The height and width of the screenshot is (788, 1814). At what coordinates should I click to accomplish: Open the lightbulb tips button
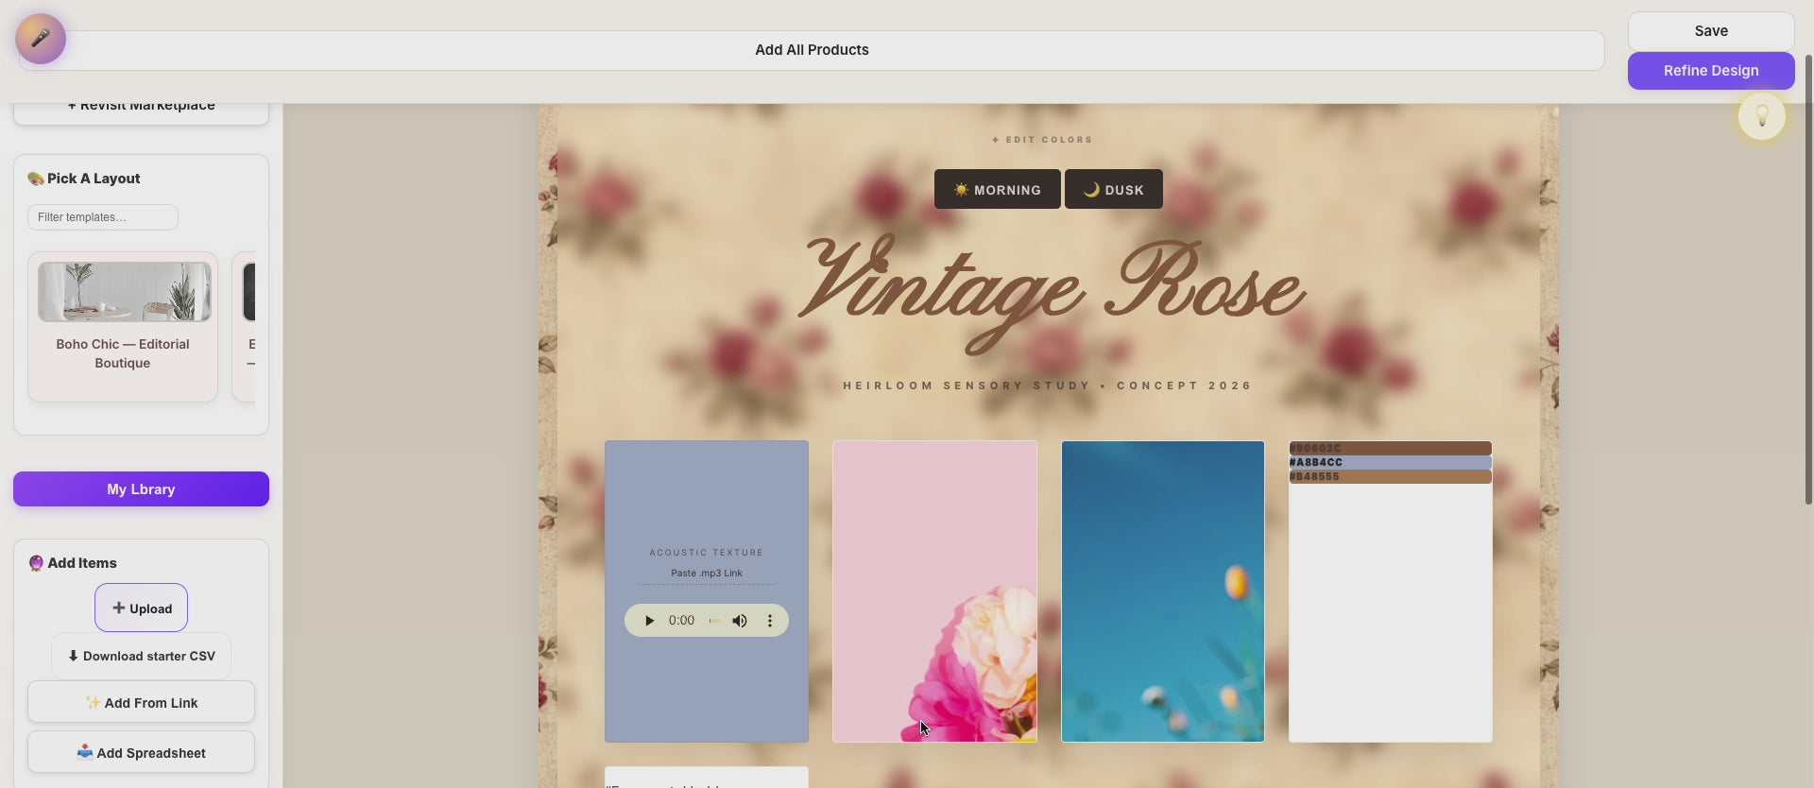[1761, 116]
